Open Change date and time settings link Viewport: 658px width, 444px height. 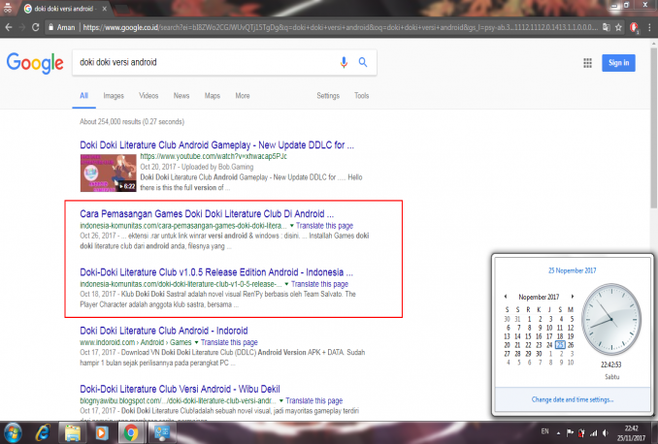(572, 398)
